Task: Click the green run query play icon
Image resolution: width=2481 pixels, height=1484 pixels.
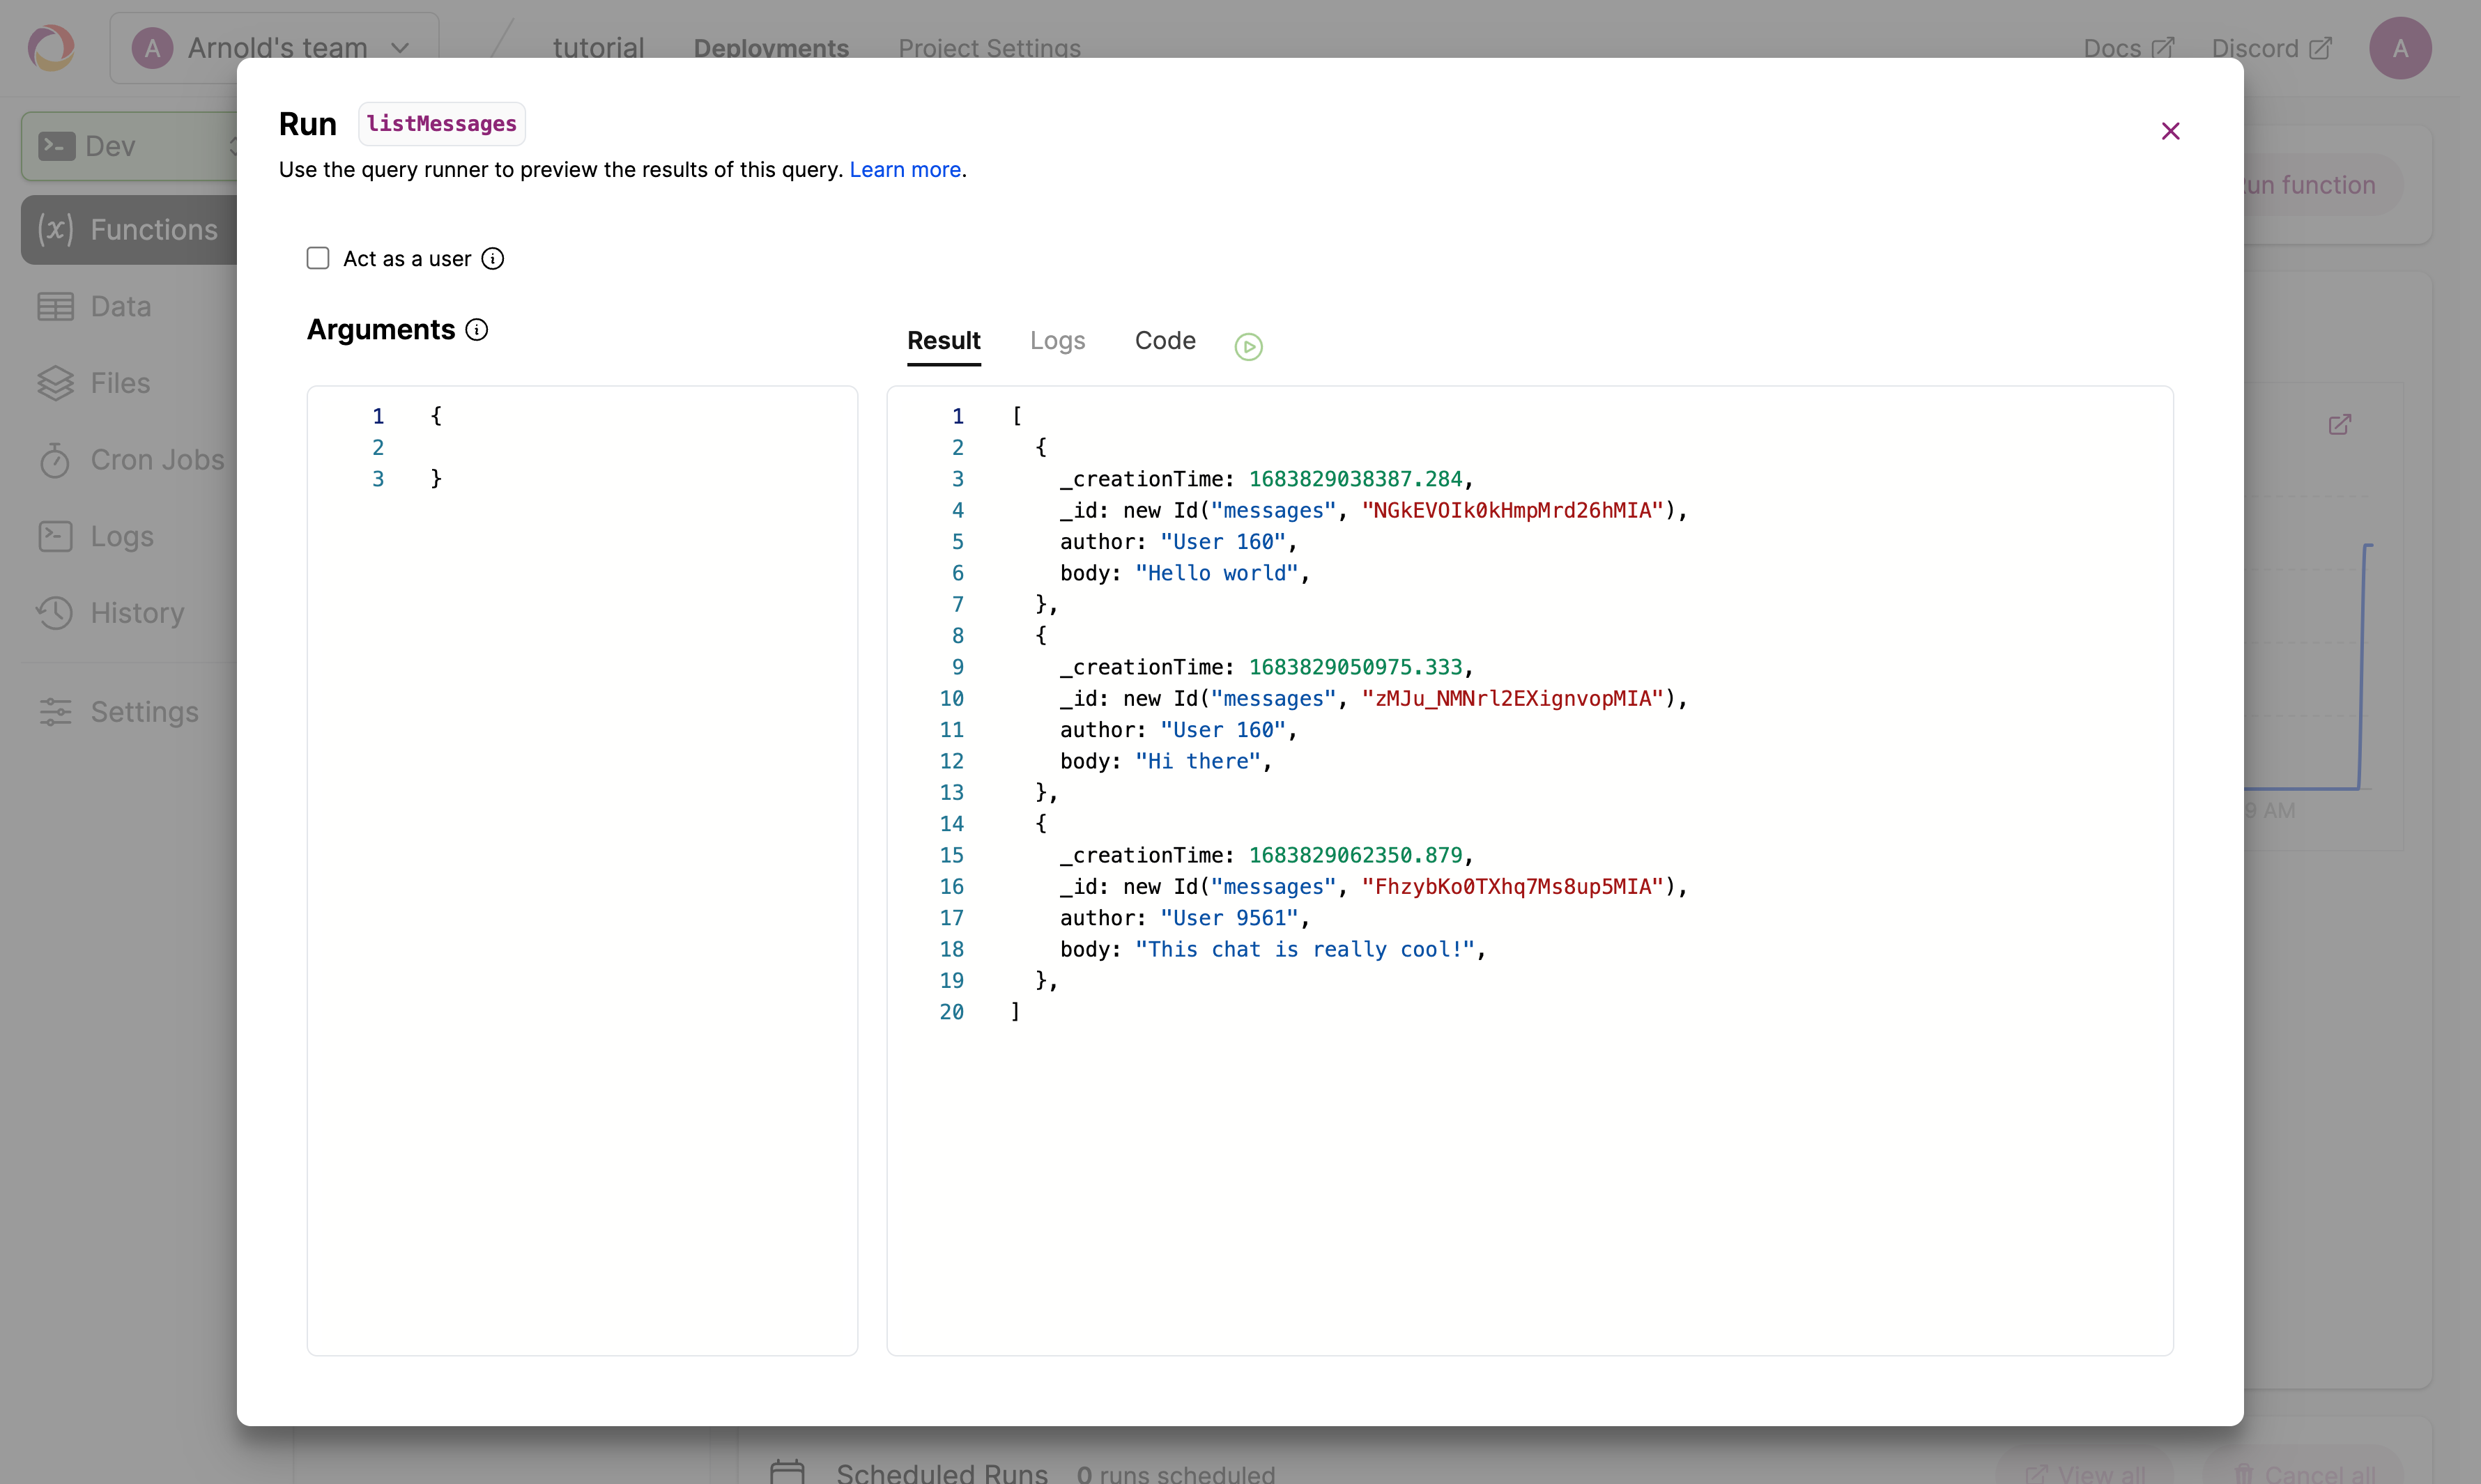Action: tap(1248, 346)
